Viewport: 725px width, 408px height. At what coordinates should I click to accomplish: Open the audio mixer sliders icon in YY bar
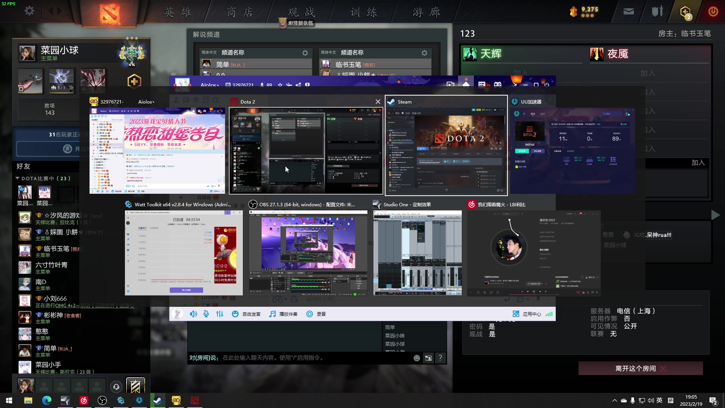coord(220,314)
